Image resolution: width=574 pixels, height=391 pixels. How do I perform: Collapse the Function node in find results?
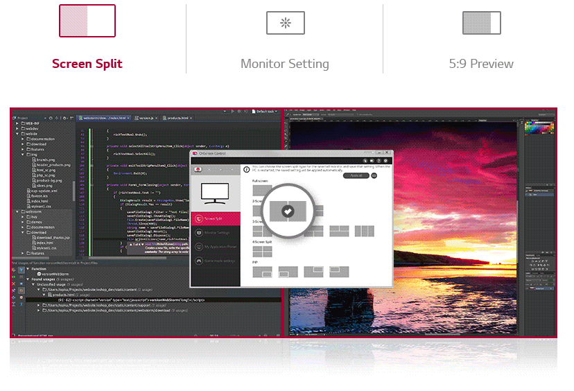[28, 269]
